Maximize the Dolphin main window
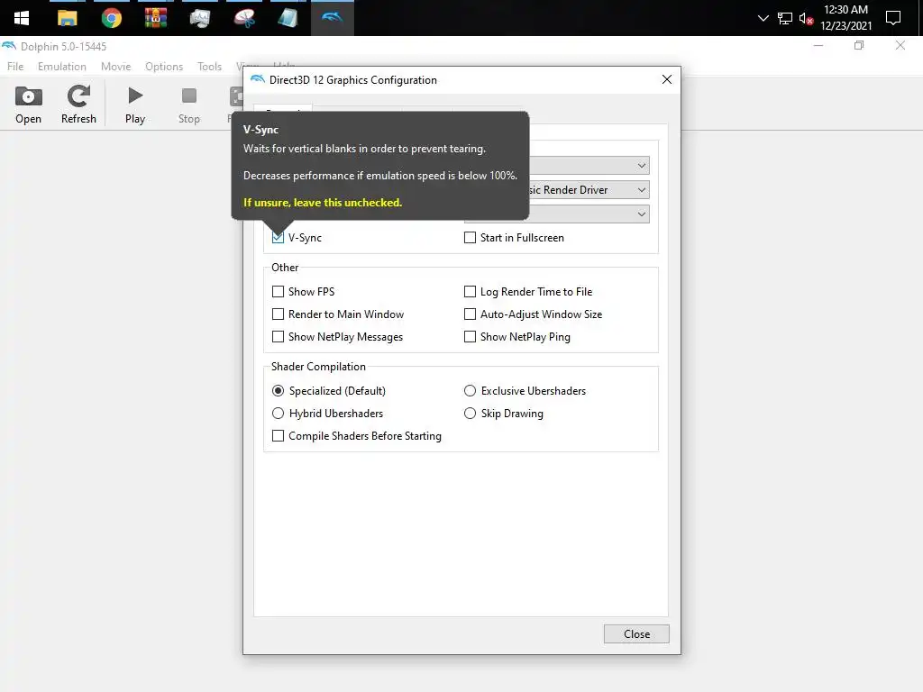 tap(859, 45)
